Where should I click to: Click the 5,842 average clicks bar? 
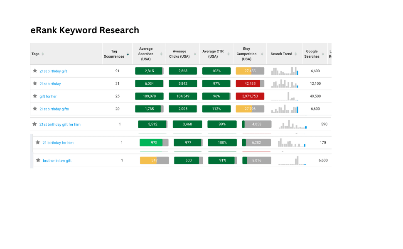(183, 83)
